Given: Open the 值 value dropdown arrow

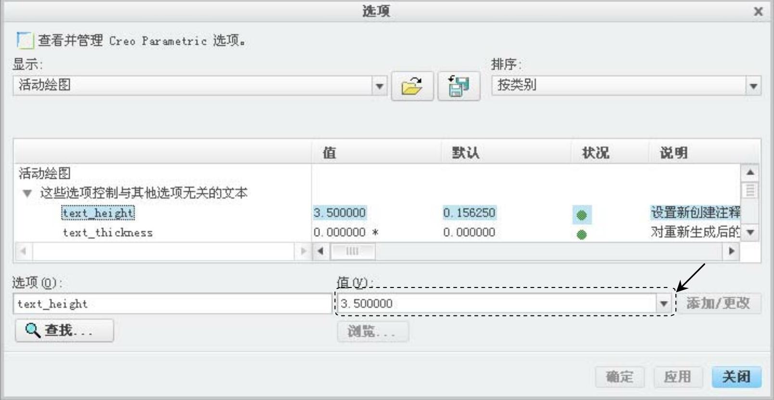Looking at the screenshot, I should (x=663, y=303).
